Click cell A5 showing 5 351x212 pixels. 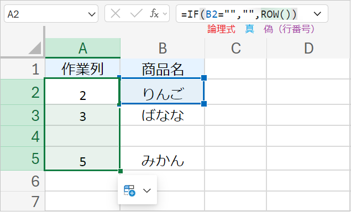82,158
